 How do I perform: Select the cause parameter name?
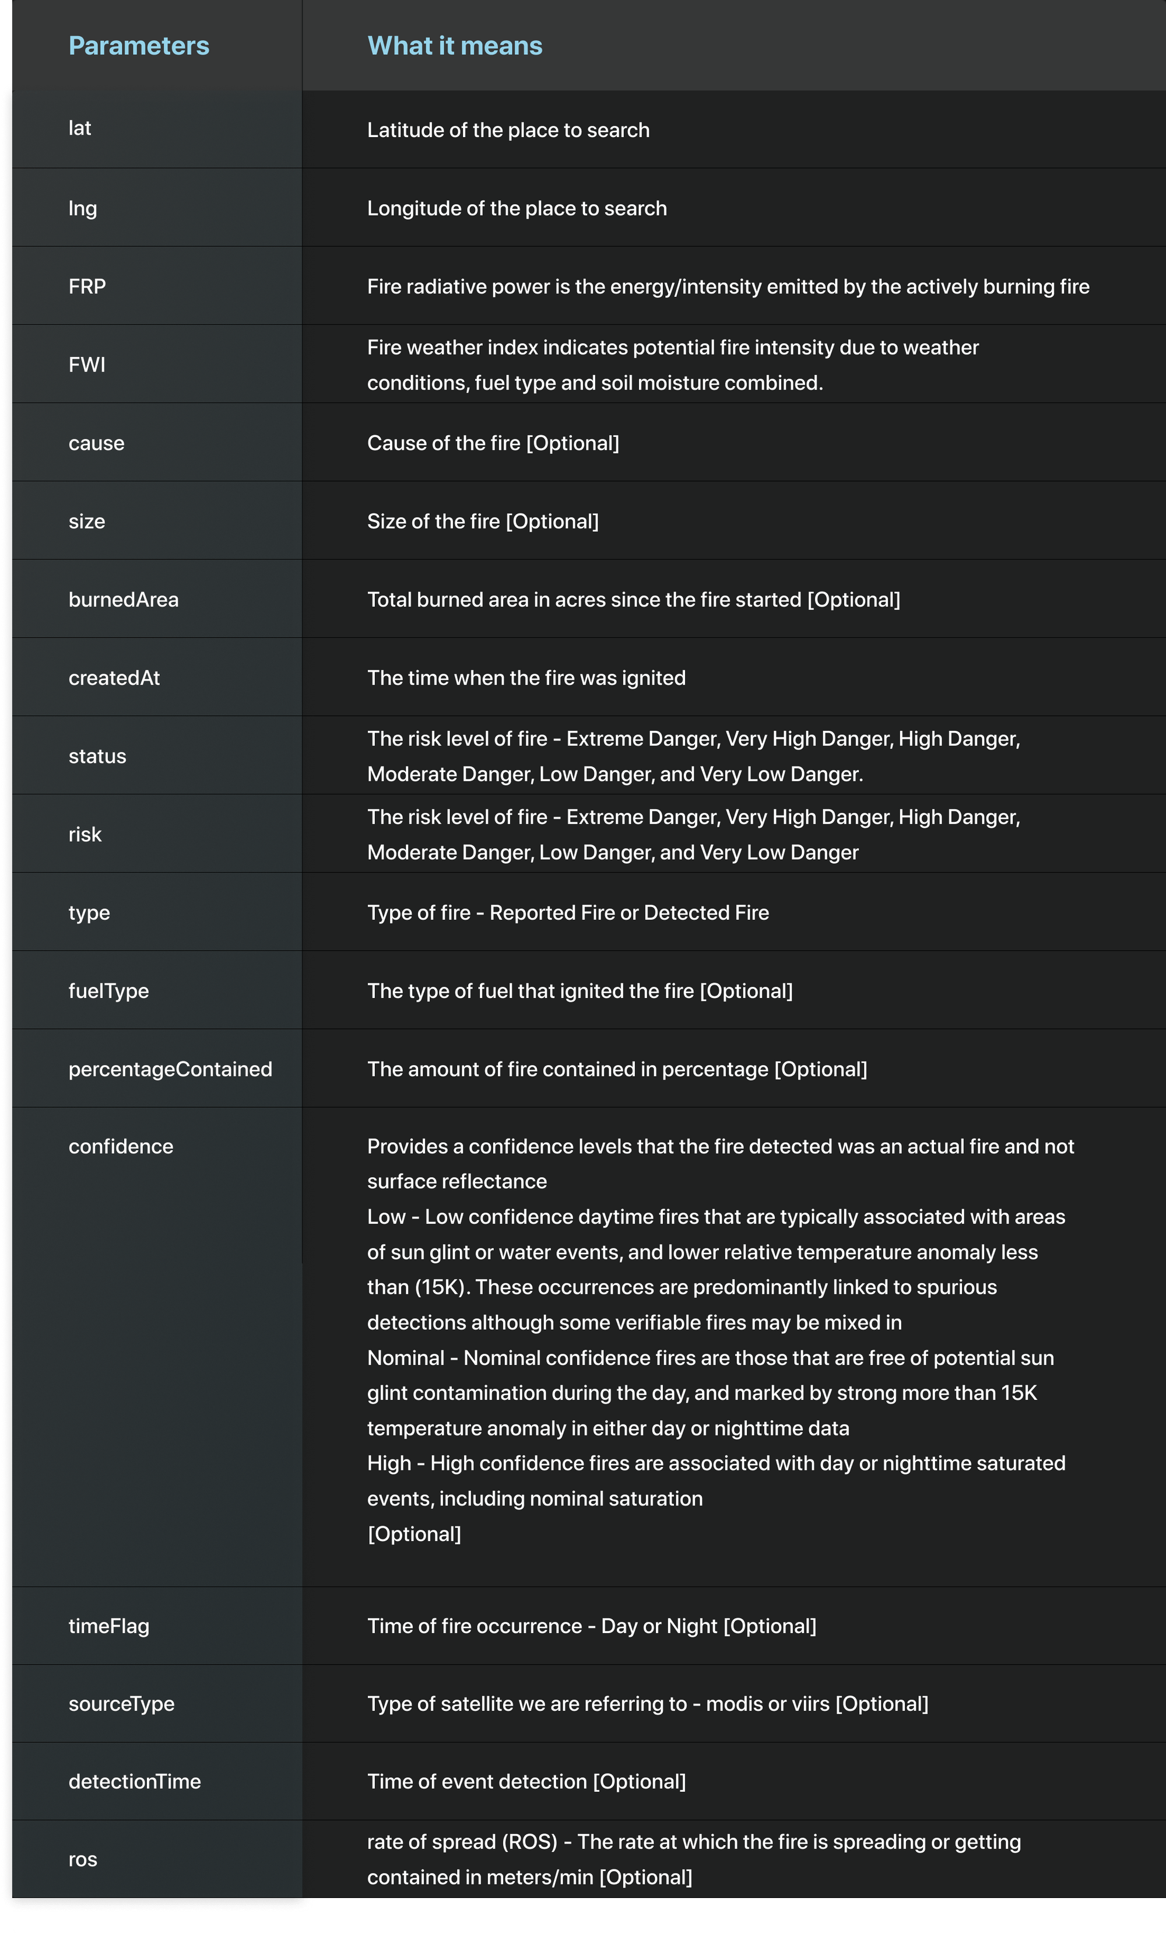(96, 443)
